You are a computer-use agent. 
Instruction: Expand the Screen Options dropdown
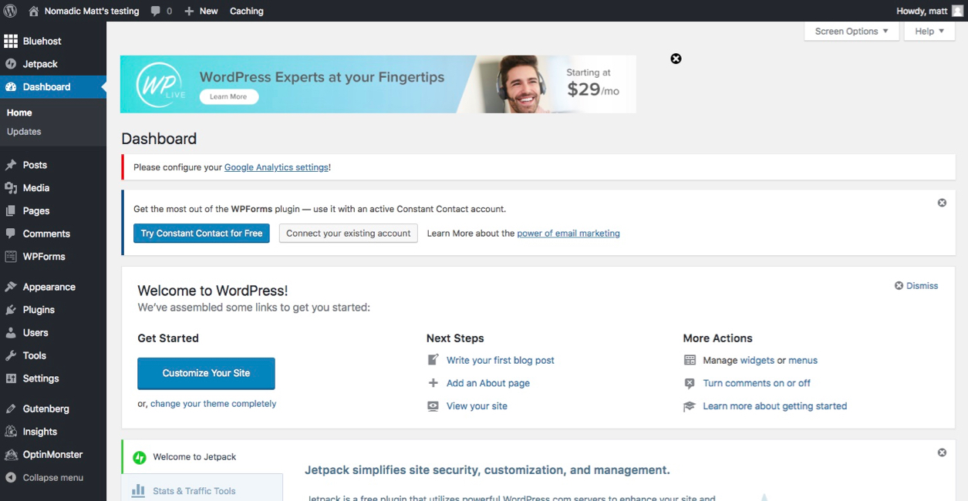[x=851, y=32]
